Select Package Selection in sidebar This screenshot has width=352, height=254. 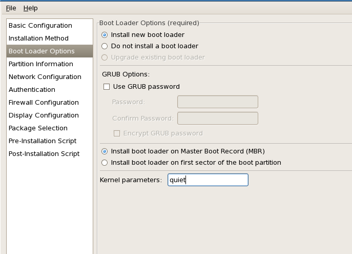pyautogui.click(x=38, y=128)
